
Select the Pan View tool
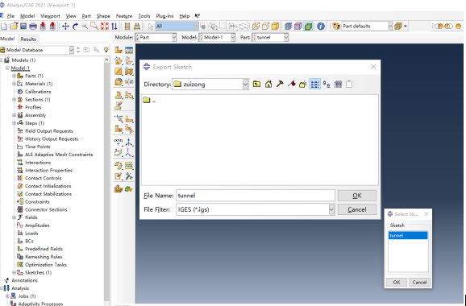tap(65, 26)
